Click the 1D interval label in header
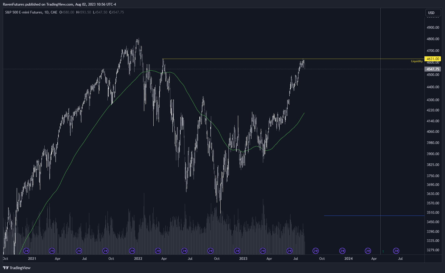The height and width of the screenshot is (273, 445). coord(46,12)
